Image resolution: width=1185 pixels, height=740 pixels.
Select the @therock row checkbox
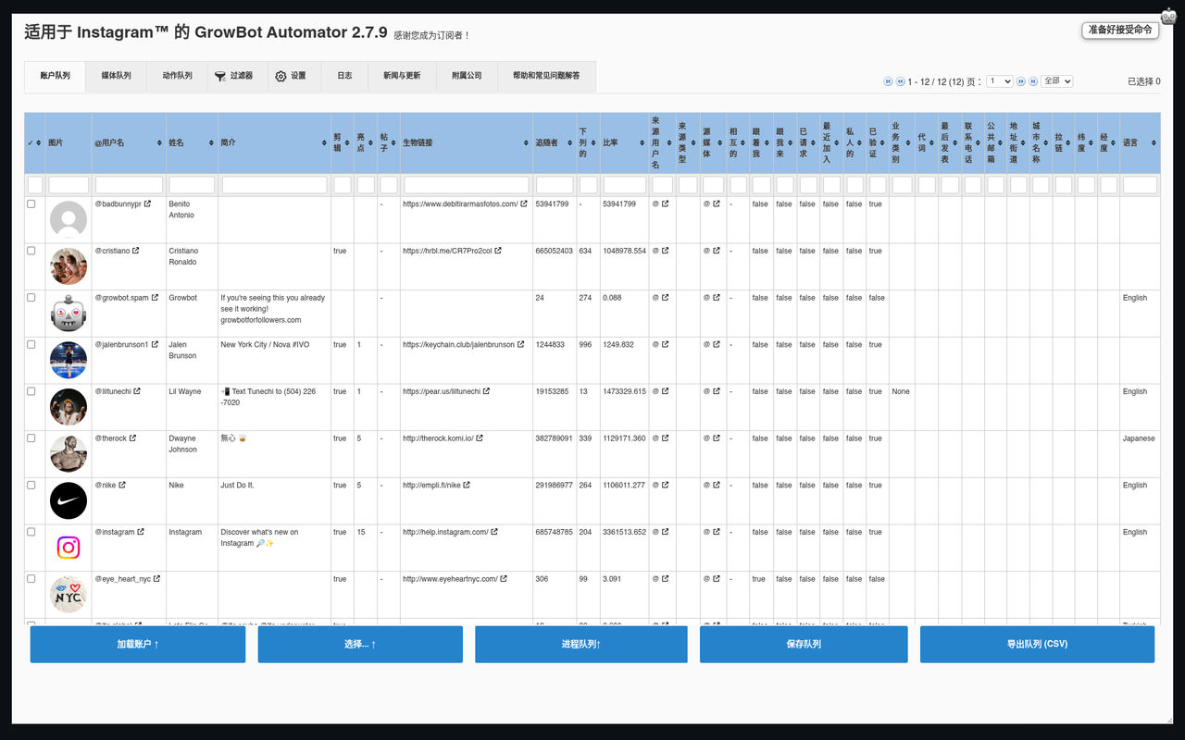(31, 438)
